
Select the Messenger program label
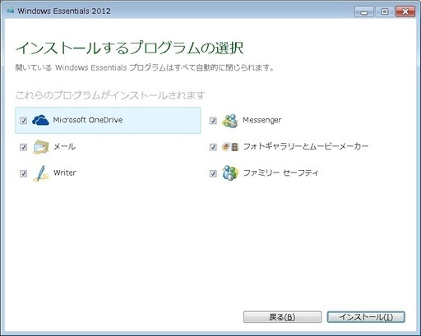pyautogui.click(x=262, y=120)
